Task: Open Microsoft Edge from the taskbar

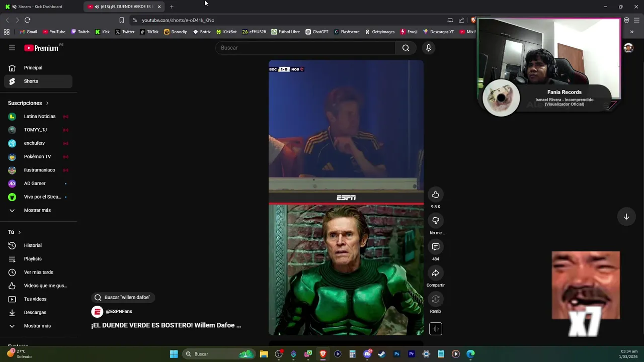Action: 470,354
